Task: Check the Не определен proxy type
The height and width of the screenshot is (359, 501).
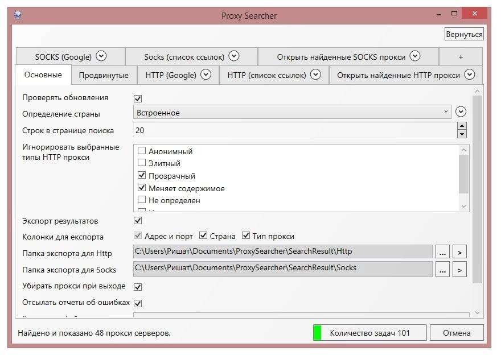Action: click(x=142, y=200)
